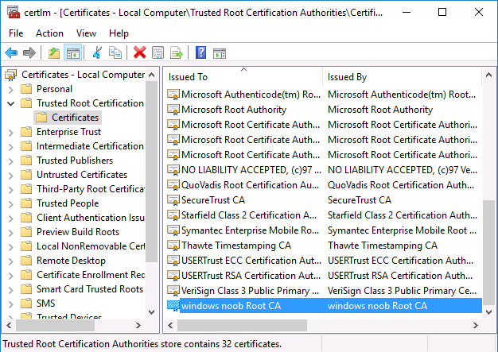Click the certificate icon of VeriSign Class 3
Viewport: 498px width, 352px height.
click(173, 291)
